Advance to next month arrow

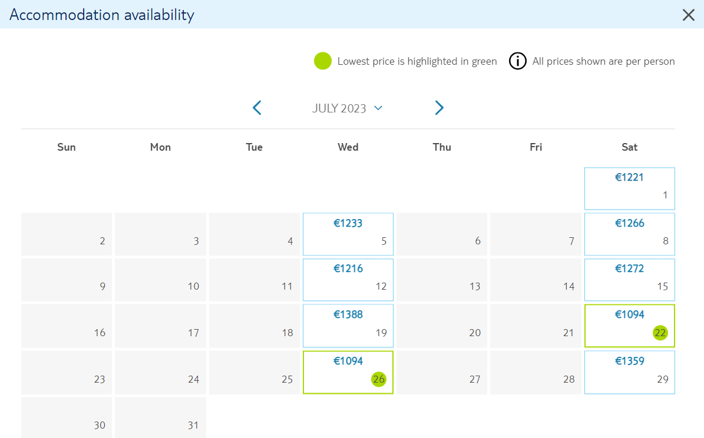(x=439, y=108)
